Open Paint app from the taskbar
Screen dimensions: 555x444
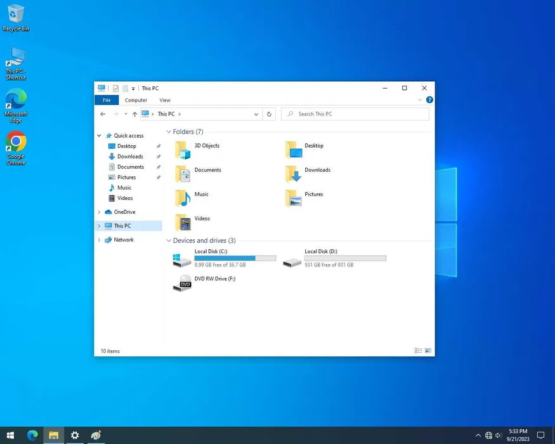96,435
